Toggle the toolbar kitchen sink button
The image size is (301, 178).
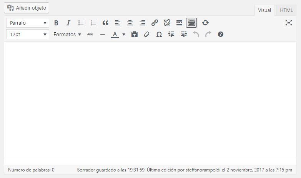pos(191,23)
